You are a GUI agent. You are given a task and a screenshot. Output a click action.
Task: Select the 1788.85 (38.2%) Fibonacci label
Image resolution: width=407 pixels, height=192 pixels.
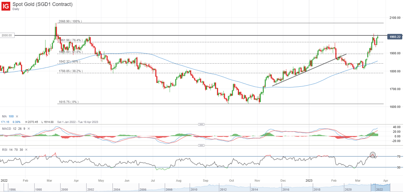71,71
